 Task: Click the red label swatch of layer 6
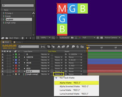[x=16, y=69]
